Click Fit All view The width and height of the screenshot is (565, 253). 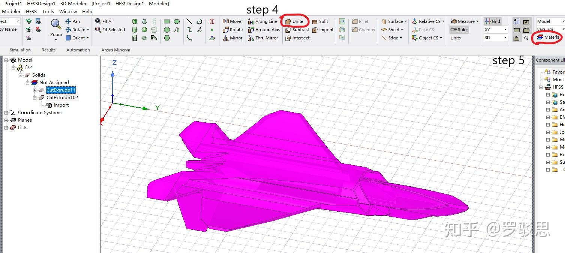point(105,21)
